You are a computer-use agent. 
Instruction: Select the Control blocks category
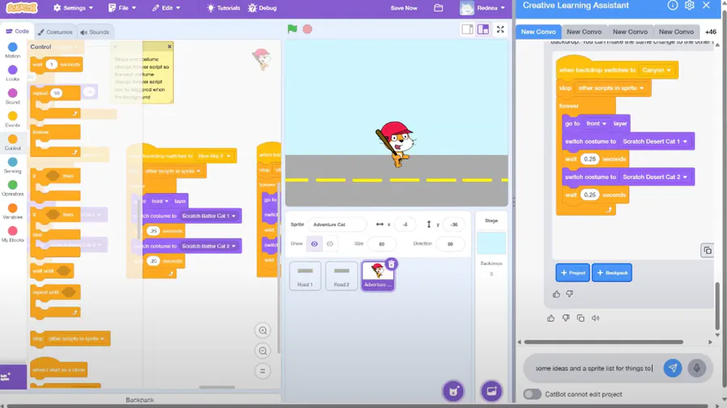(x=12, y=142)
